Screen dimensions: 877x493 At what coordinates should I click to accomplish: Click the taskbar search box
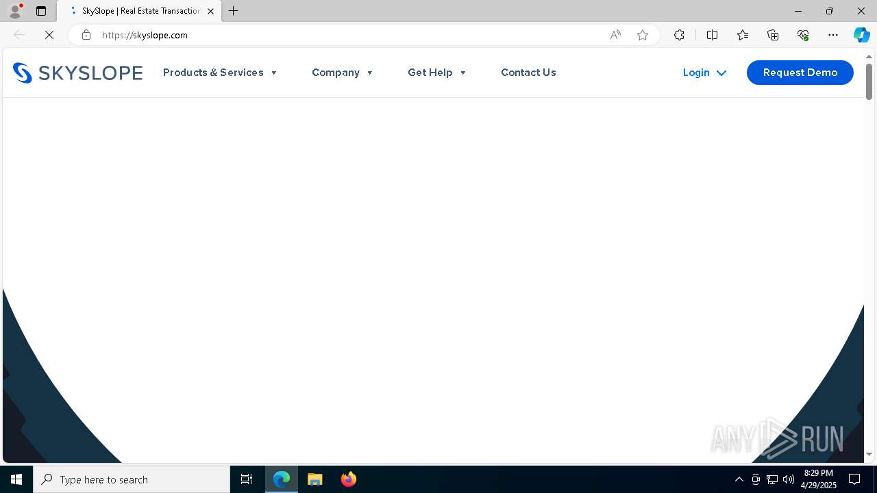pyautogui.click(x=132, y=479)
